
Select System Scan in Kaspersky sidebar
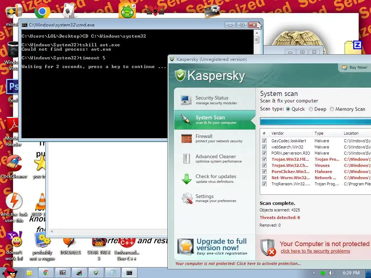(x=215, y=119)
